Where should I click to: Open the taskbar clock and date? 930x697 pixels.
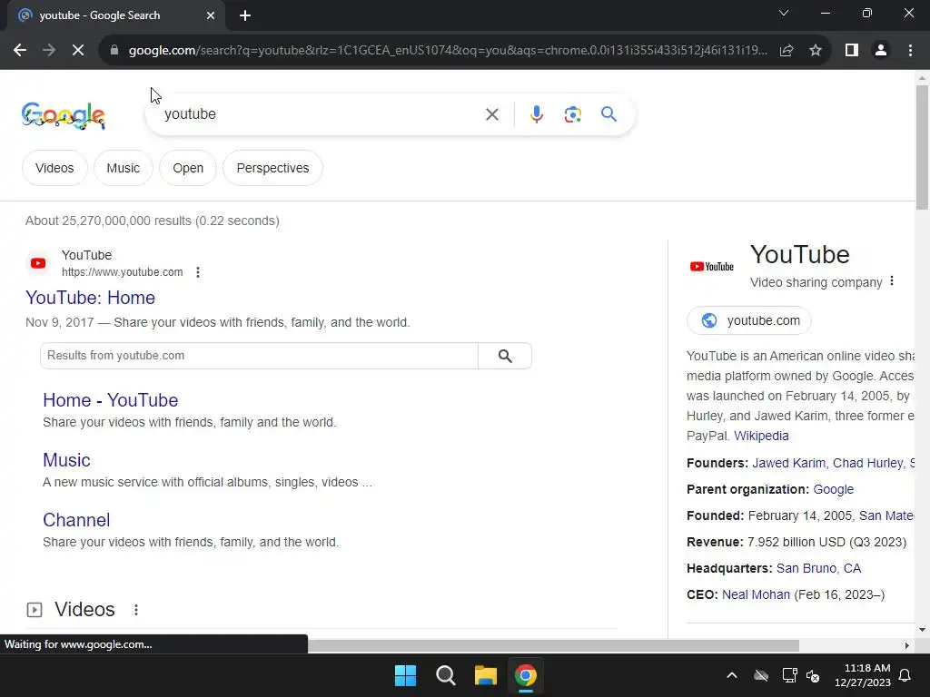[863, 675]
